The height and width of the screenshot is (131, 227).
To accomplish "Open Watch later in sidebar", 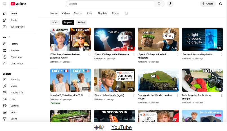I will (16, 57).
